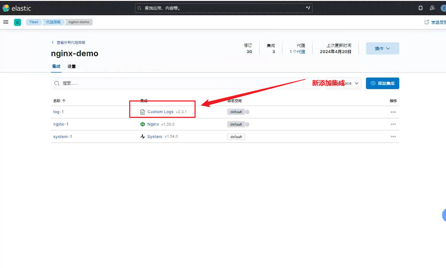Image resolution: width=446 pixels, height=268 pixels.
Task: Open the help menu icon
Action: point(421,8)
